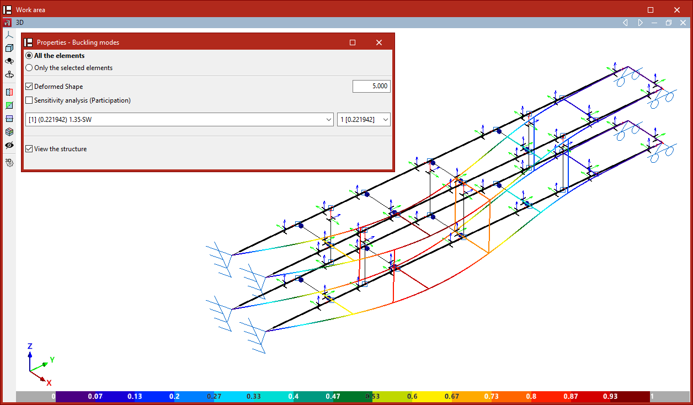The width and height of the screenshot is (693, 405).
Task: Open the 3D settings gear icon
Action: click(x=9, y=162)
